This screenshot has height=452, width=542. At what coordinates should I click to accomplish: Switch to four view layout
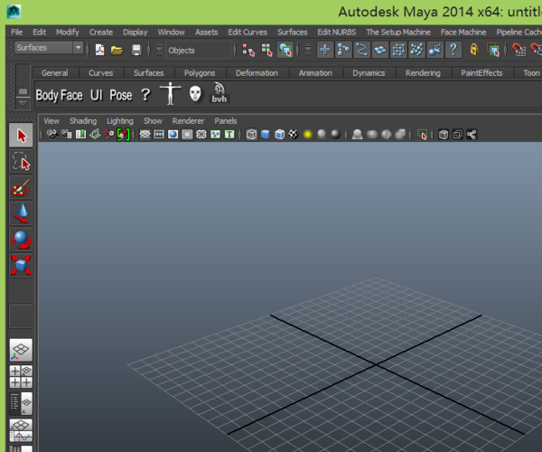click(21, 376)
